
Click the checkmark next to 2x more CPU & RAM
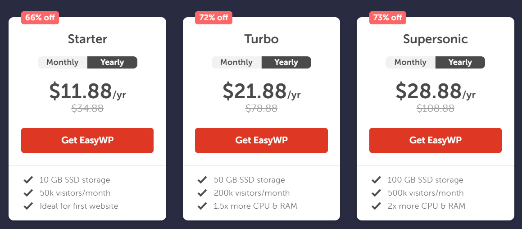(376, 206)
